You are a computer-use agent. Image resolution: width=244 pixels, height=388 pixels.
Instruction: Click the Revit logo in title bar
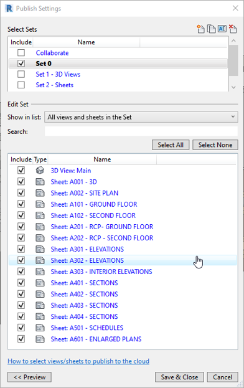point(9,8)
